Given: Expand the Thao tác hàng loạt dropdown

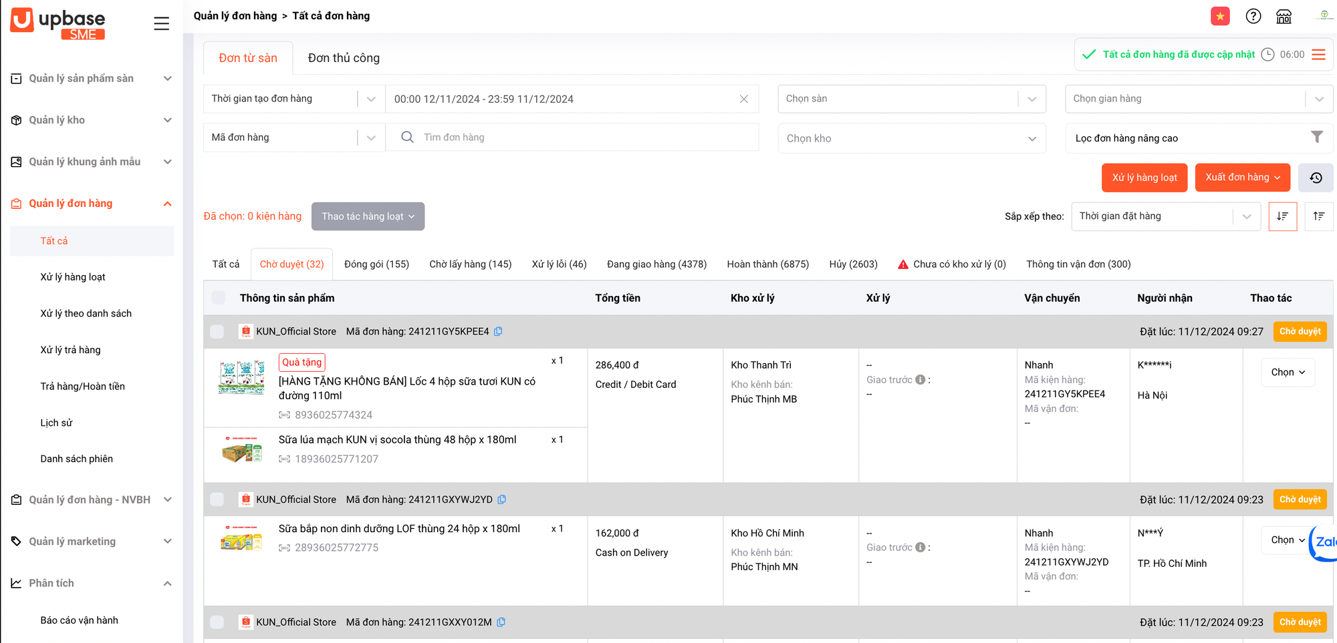Looking at the screenshot, I should [x=368, y=216].
